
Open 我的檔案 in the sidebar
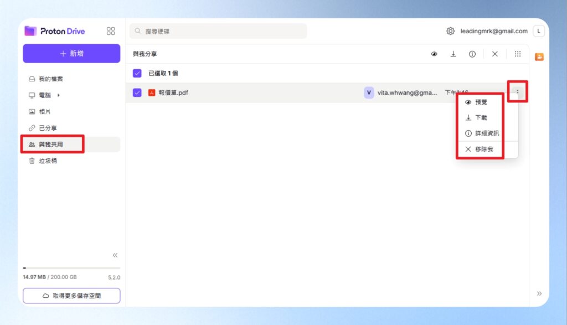(71, 79)
